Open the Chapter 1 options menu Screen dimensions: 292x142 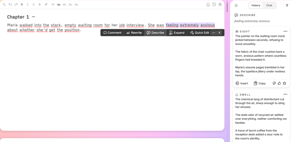[x=34, y=17]
